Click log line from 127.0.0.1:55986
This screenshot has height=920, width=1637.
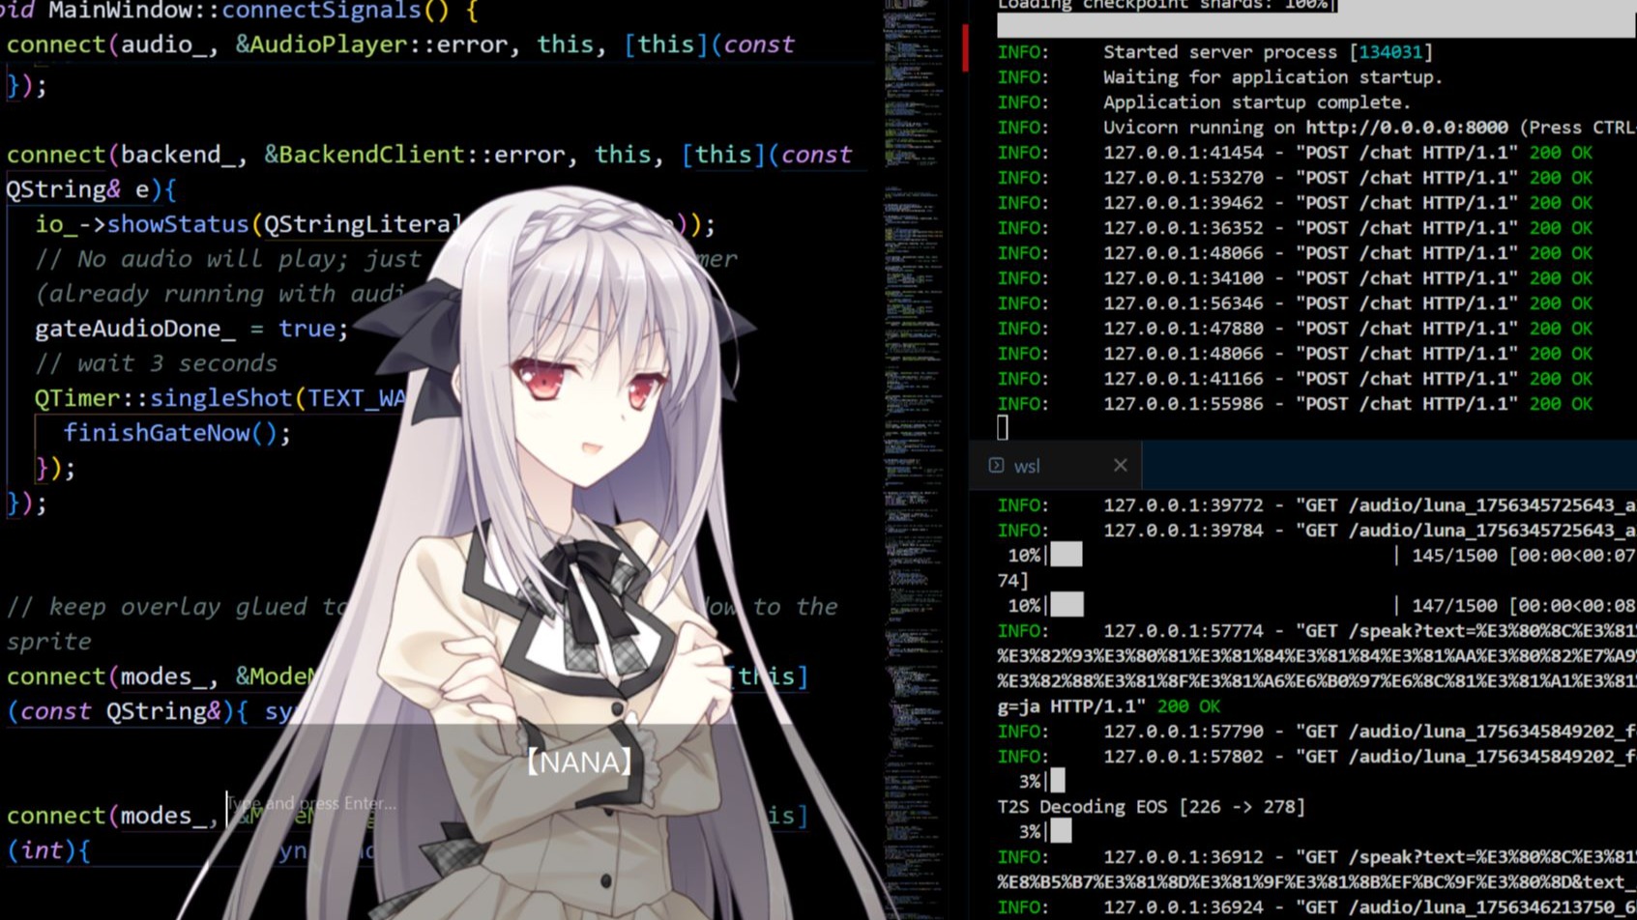point(1295,404)
